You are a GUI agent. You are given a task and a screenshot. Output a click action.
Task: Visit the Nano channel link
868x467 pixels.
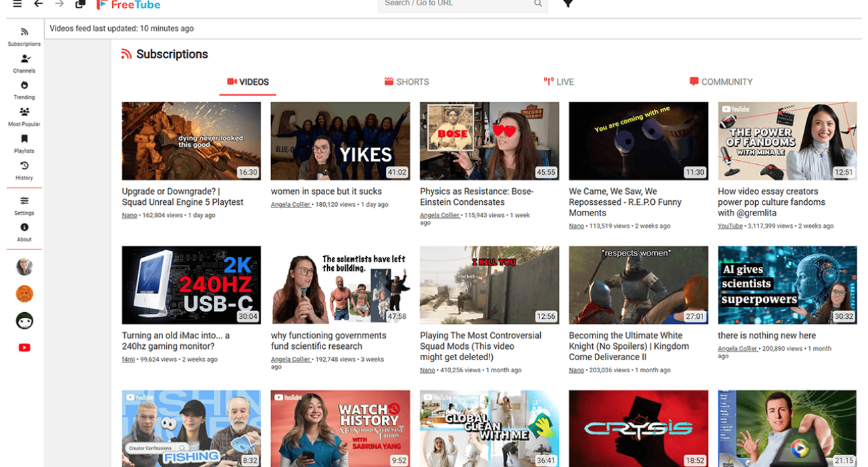coord(129,215)
